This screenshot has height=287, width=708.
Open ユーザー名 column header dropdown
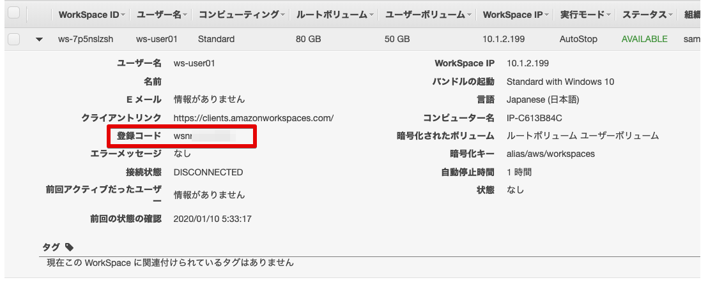tap(185, 15)
